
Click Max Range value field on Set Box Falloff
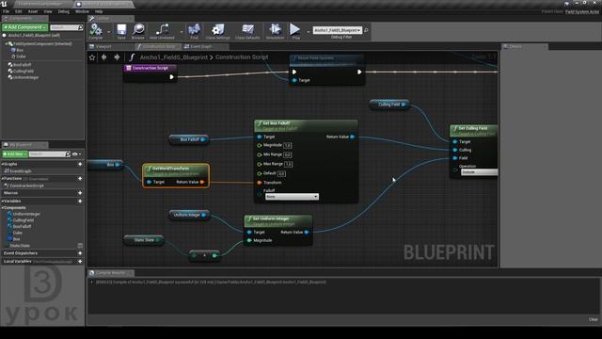coord(288,164)
